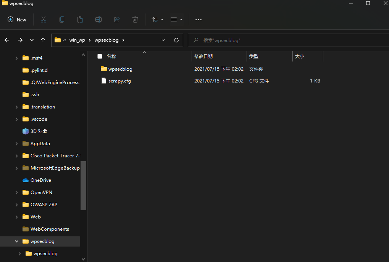The height and width of the screenshot is (262, 389).
Task: Expand the OWASP ZAP tree folder
Action: pos(17,205)
